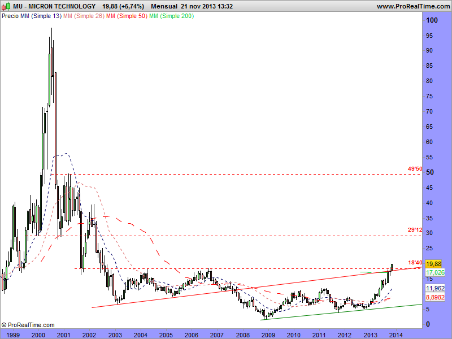Click the 2007 year label on time axis
The width and height of the screenshot is (452, 339).
[x=217, y=335]
